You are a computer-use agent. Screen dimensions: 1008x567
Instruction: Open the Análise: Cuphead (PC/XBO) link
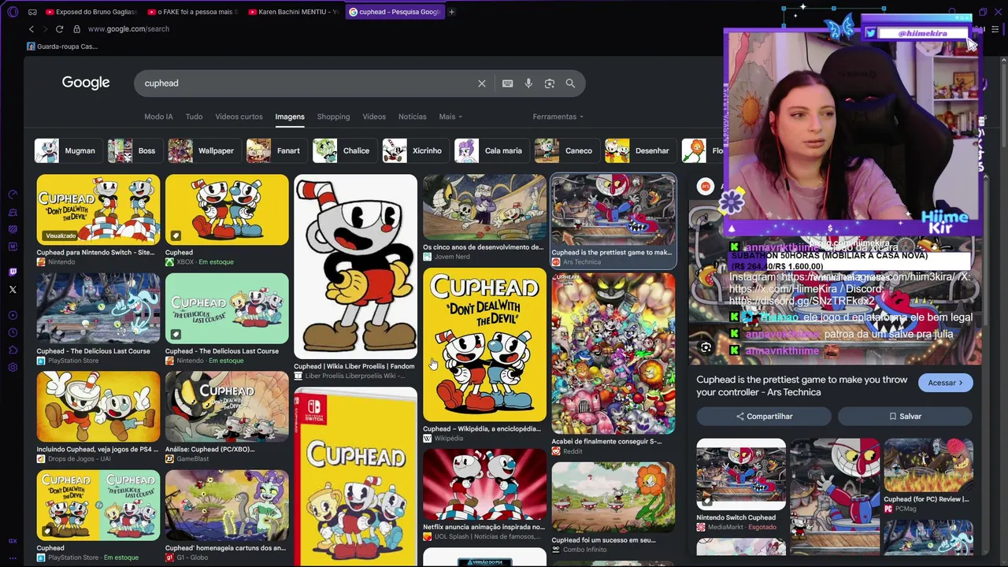tap(209, 449)
